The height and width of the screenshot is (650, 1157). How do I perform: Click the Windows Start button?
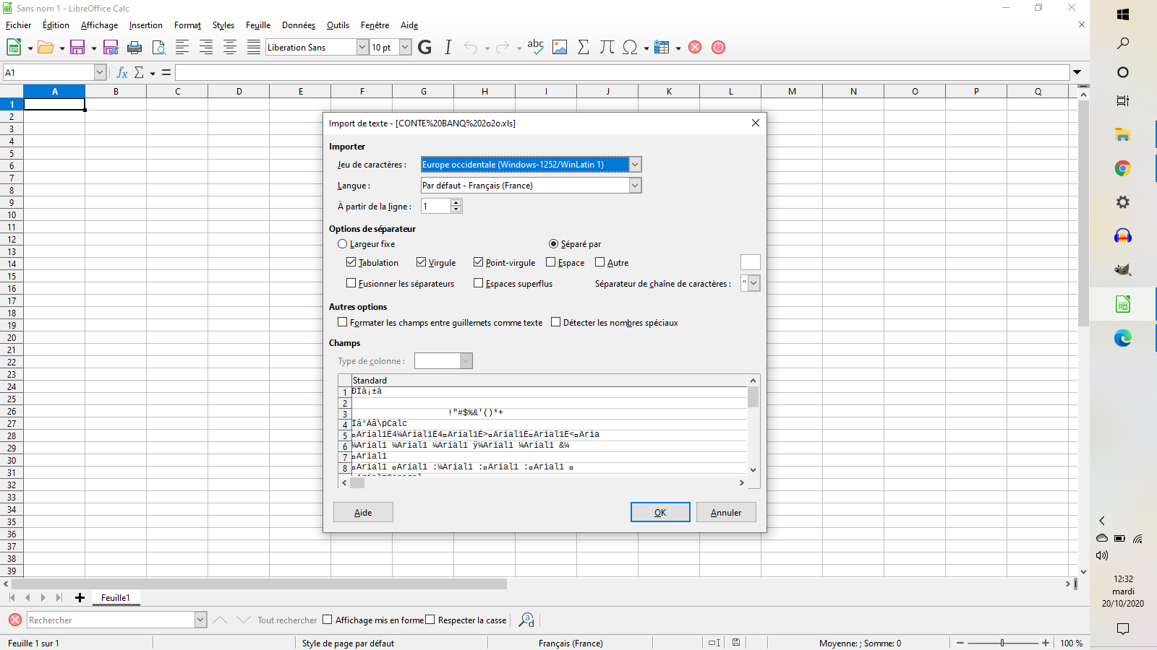[1123, 14]
